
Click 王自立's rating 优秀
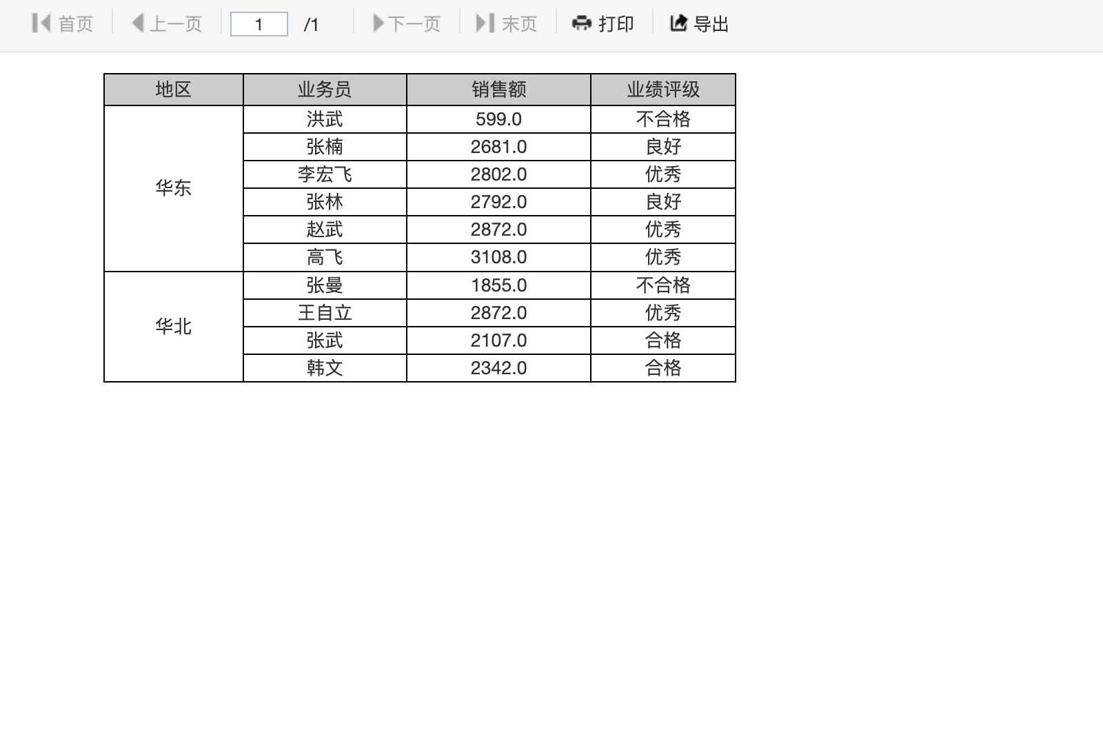[x=663, y=313]
